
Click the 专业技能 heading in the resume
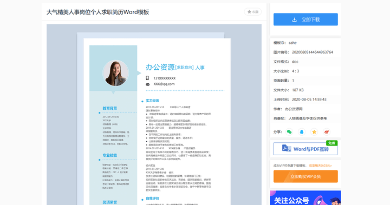[x=109, y=155]
